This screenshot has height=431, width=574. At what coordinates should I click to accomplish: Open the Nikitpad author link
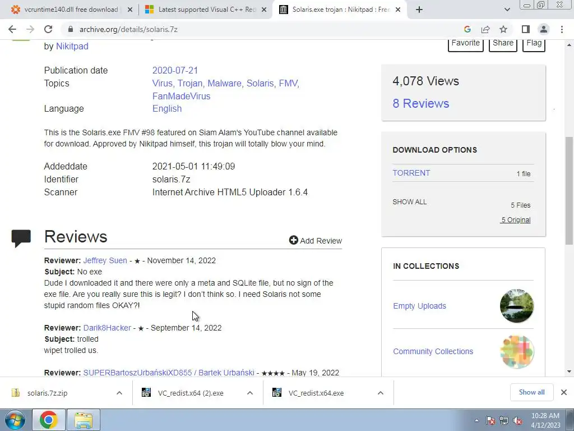click(x=72, y=46)
